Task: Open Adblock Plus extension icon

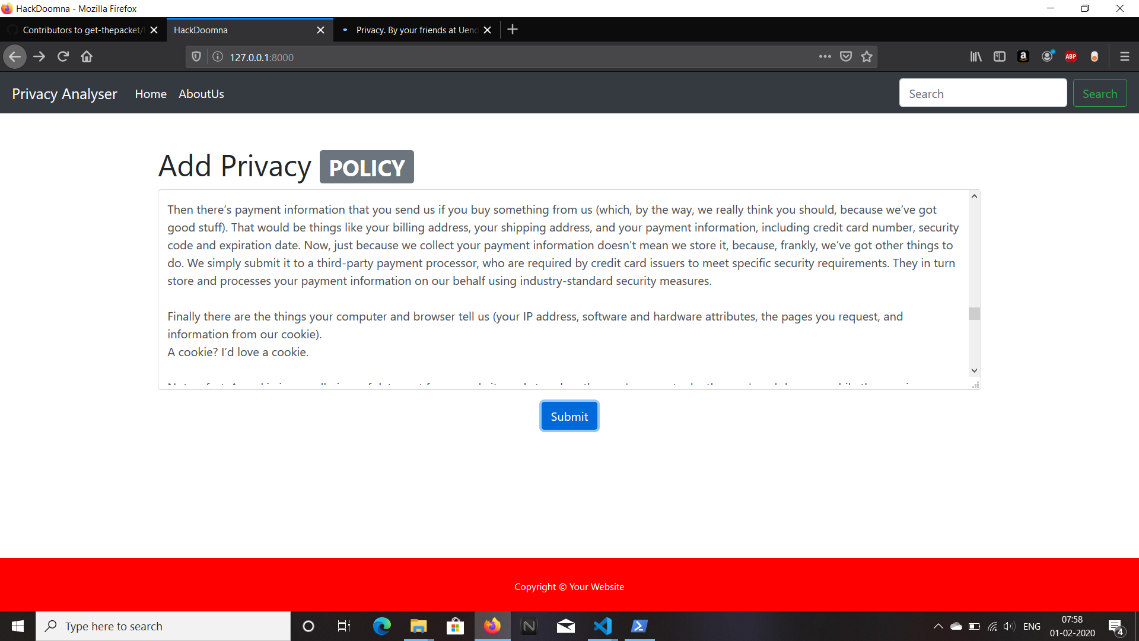Action: click(1071, 57)
